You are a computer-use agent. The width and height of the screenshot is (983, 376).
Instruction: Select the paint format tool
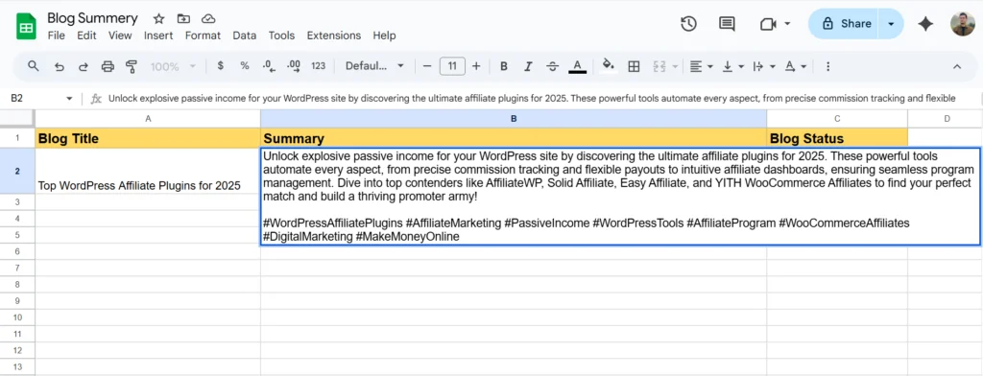(131, 66)
